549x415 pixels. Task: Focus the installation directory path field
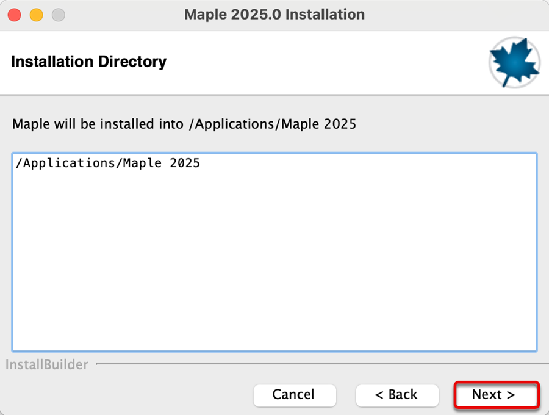pos(274,252)
